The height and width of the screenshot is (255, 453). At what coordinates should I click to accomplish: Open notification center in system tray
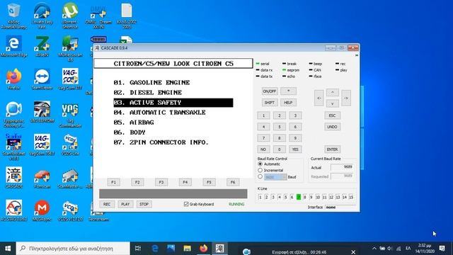(x=442, y=249)
